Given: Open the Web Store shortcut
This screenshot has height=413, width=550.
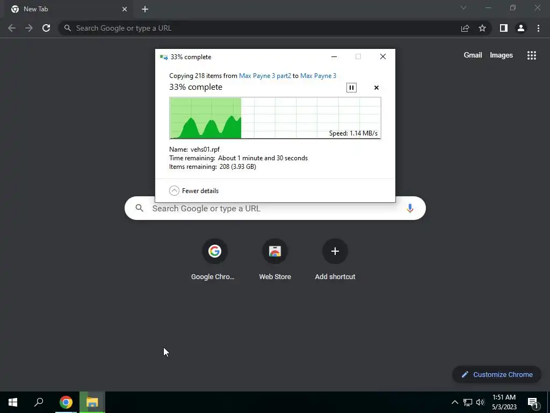Looking at the screenshot, I should (x=275, y=260).
